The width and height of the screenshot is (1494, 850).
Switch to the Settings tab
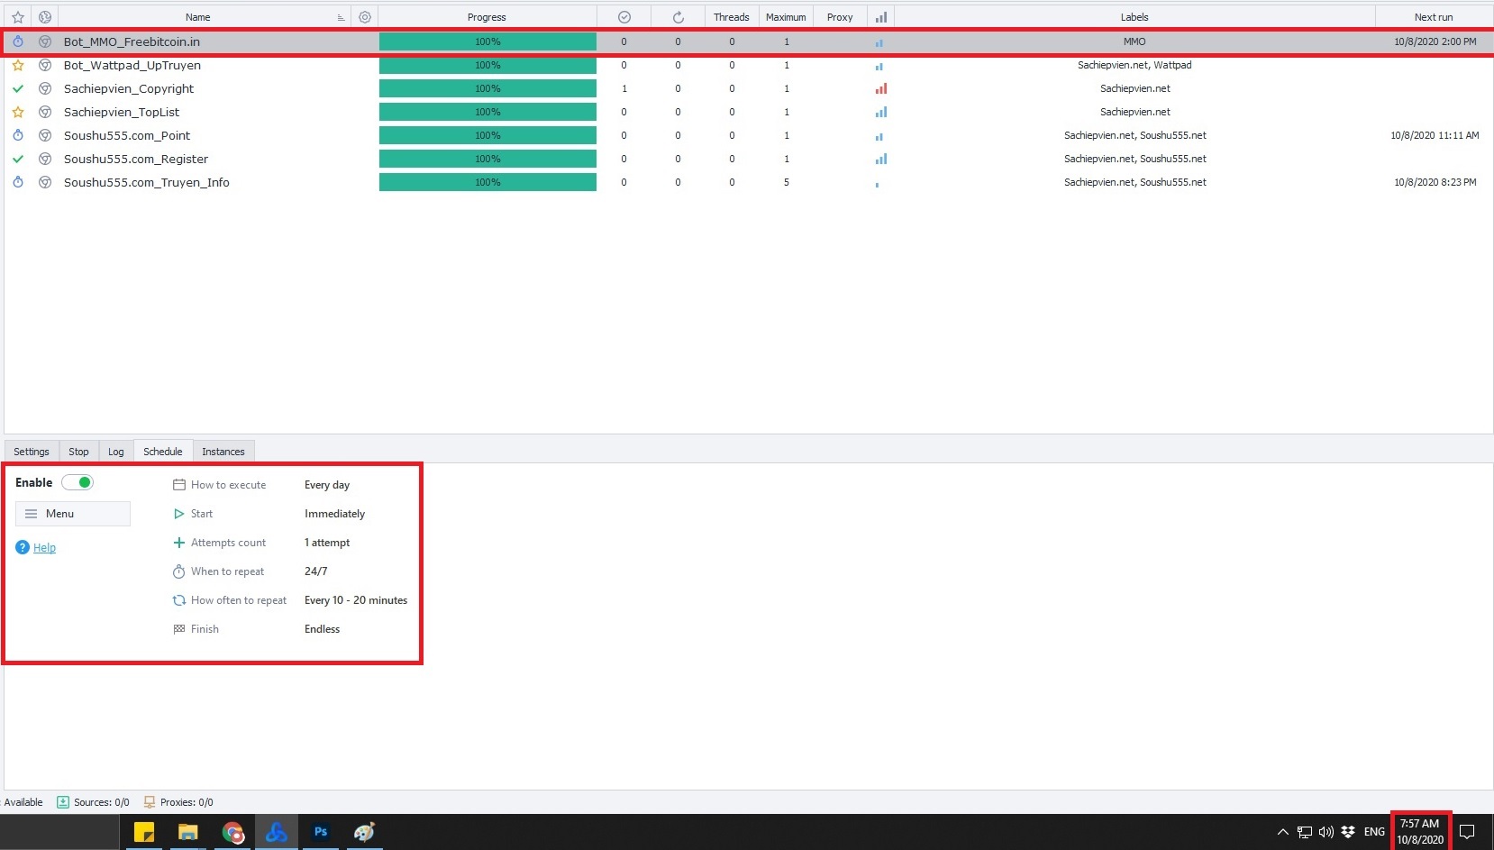32,452
